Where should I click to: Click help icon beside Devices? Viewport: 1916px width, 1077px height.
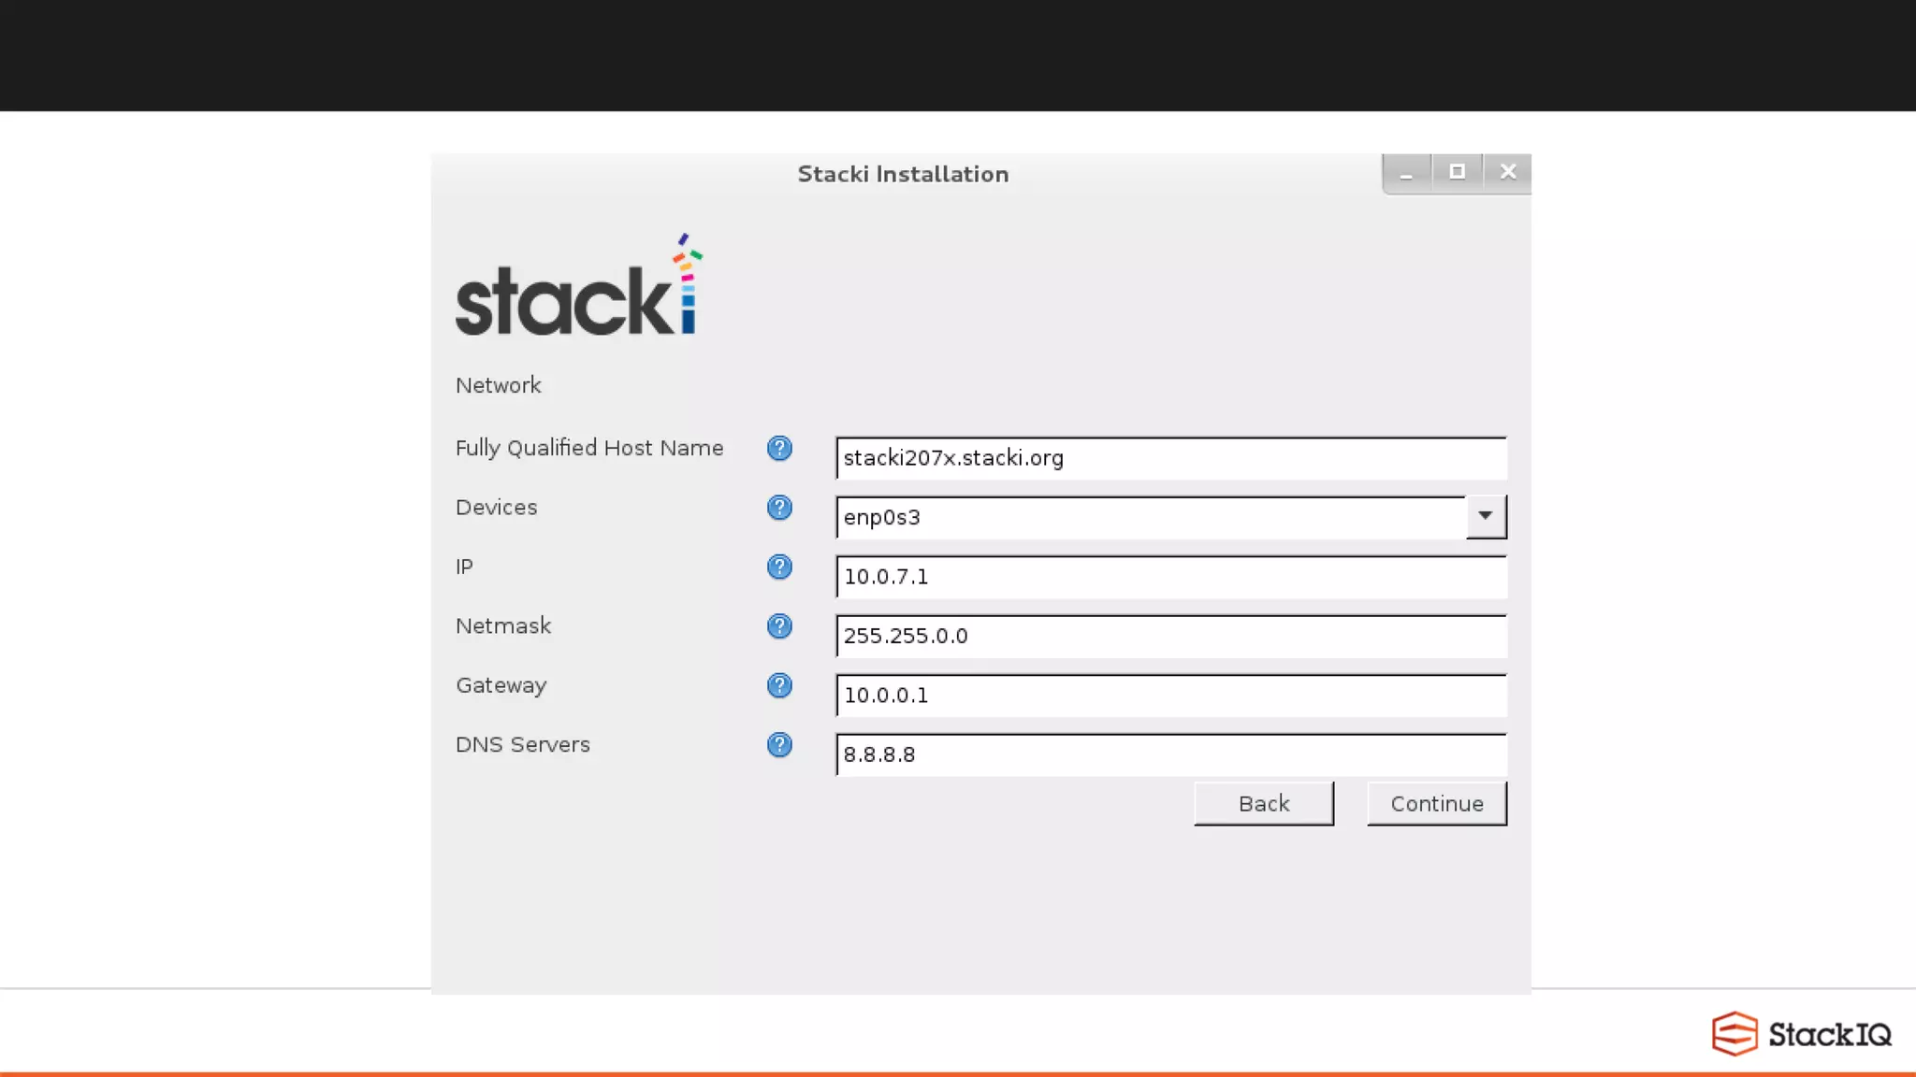pos(779,508)
